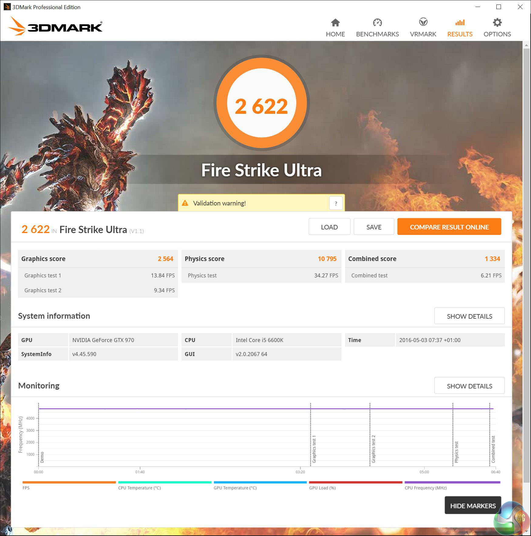Viewport: 531px width, 536px height.
Task: Click the validation warning triangle icon
Action: click(x=185, y=203)
